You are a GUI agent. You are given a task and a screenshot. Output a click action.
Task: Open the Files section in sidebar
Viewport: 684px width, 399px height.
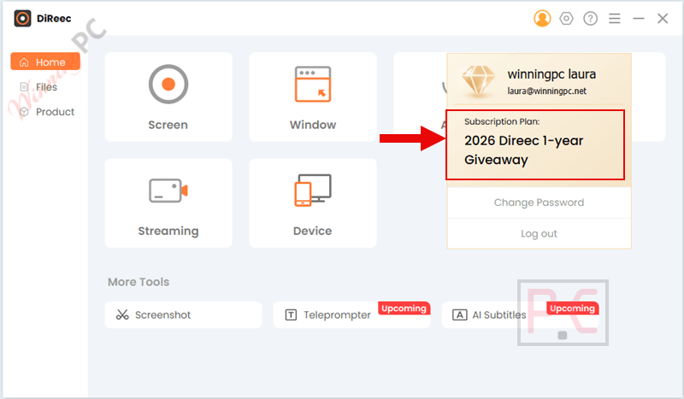pos(38,87)
